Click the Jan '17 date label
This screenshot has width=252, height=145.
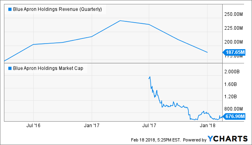pos(92,126)
